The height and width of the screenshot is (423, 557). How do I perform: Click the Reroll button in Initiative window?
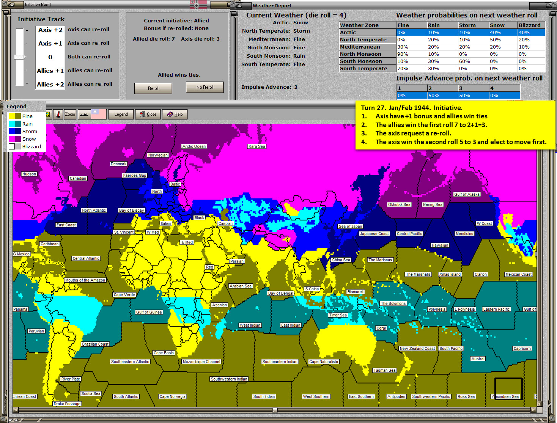pyautogui.click(x=153, y=88)
